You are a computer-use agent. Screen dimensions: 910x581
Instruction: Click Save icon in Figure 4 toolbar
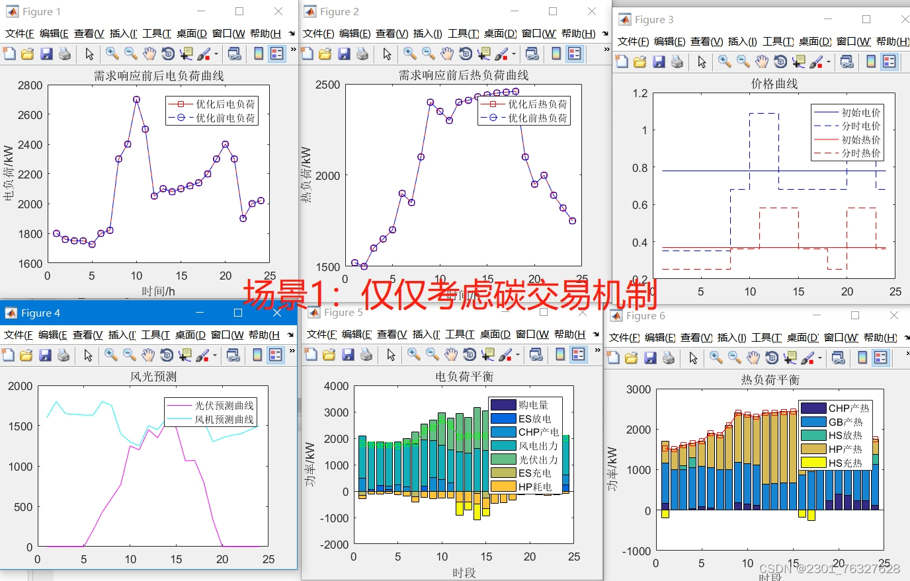click(45, 355)
